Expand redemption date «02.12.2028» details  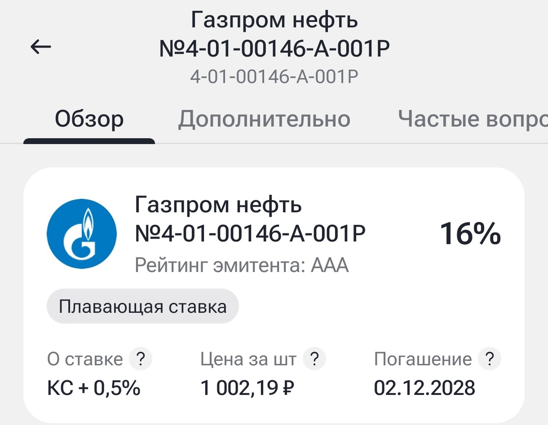pyautogui.click(x=425, y=389)
